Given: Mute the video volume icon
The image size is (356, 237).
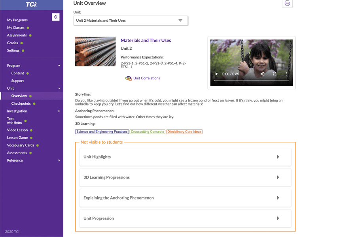Looking at the screenshot, I should (x=263, y=74).
